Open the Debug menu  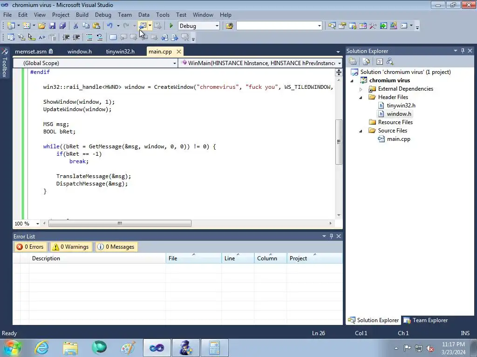[x=103, y=14]
